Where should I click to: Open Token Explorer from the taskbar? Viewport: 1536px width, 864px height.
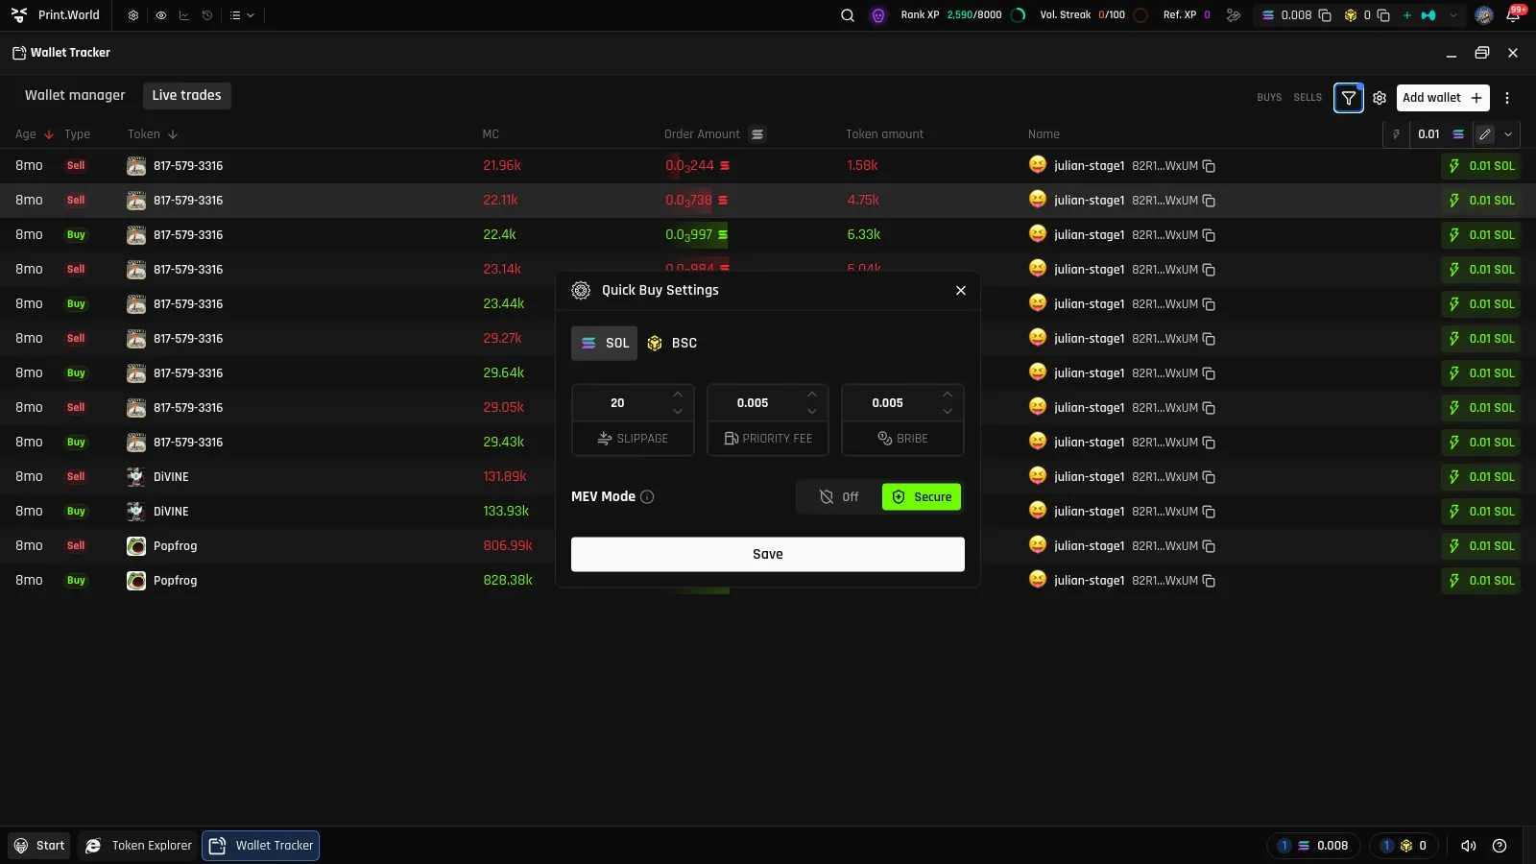(138, 846)
